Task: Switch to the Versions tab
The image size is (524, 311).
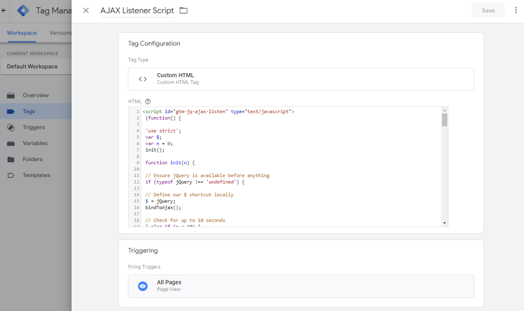Action: pyautogui.click(x=60, y=33)
